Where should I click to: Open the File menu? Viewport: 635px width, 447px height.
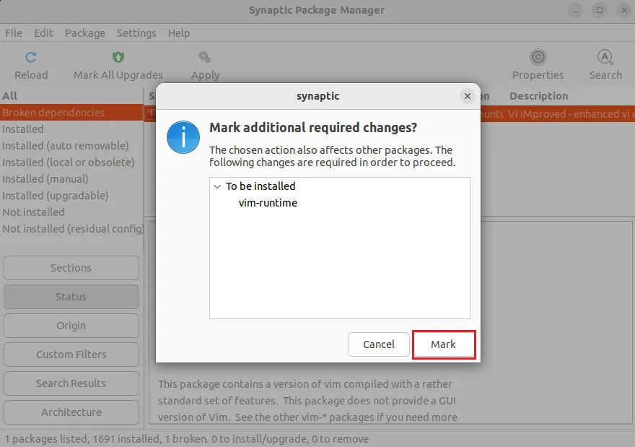(x=14, y=33)
